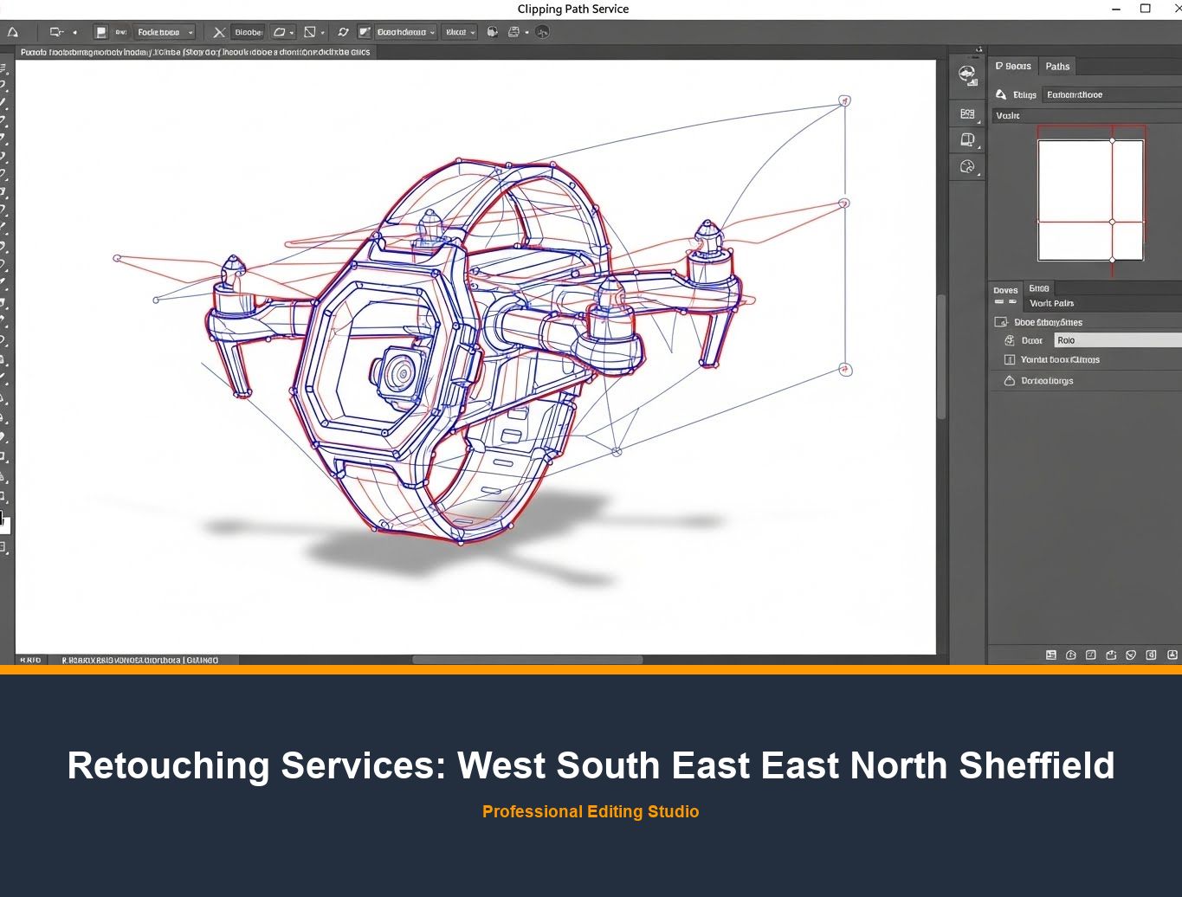Expand the Bcachdiaca dropdown
The height and width of the screenshot is (897, 1182).
[405, 32]
